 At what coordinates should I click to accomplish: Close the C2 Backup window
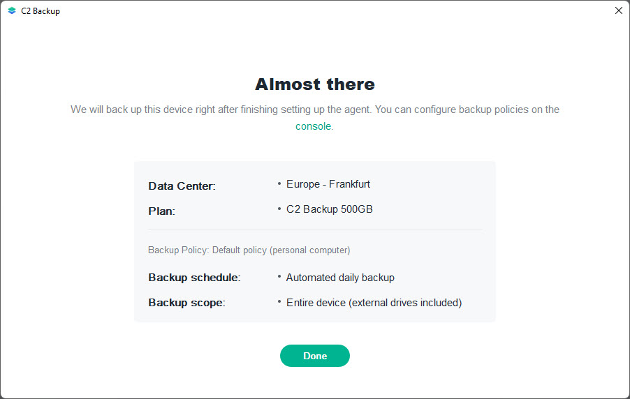[x=618, y=11]
